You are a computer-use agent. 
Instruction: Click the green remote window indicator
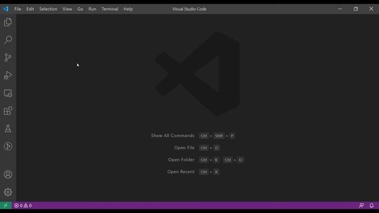[5, 205]
